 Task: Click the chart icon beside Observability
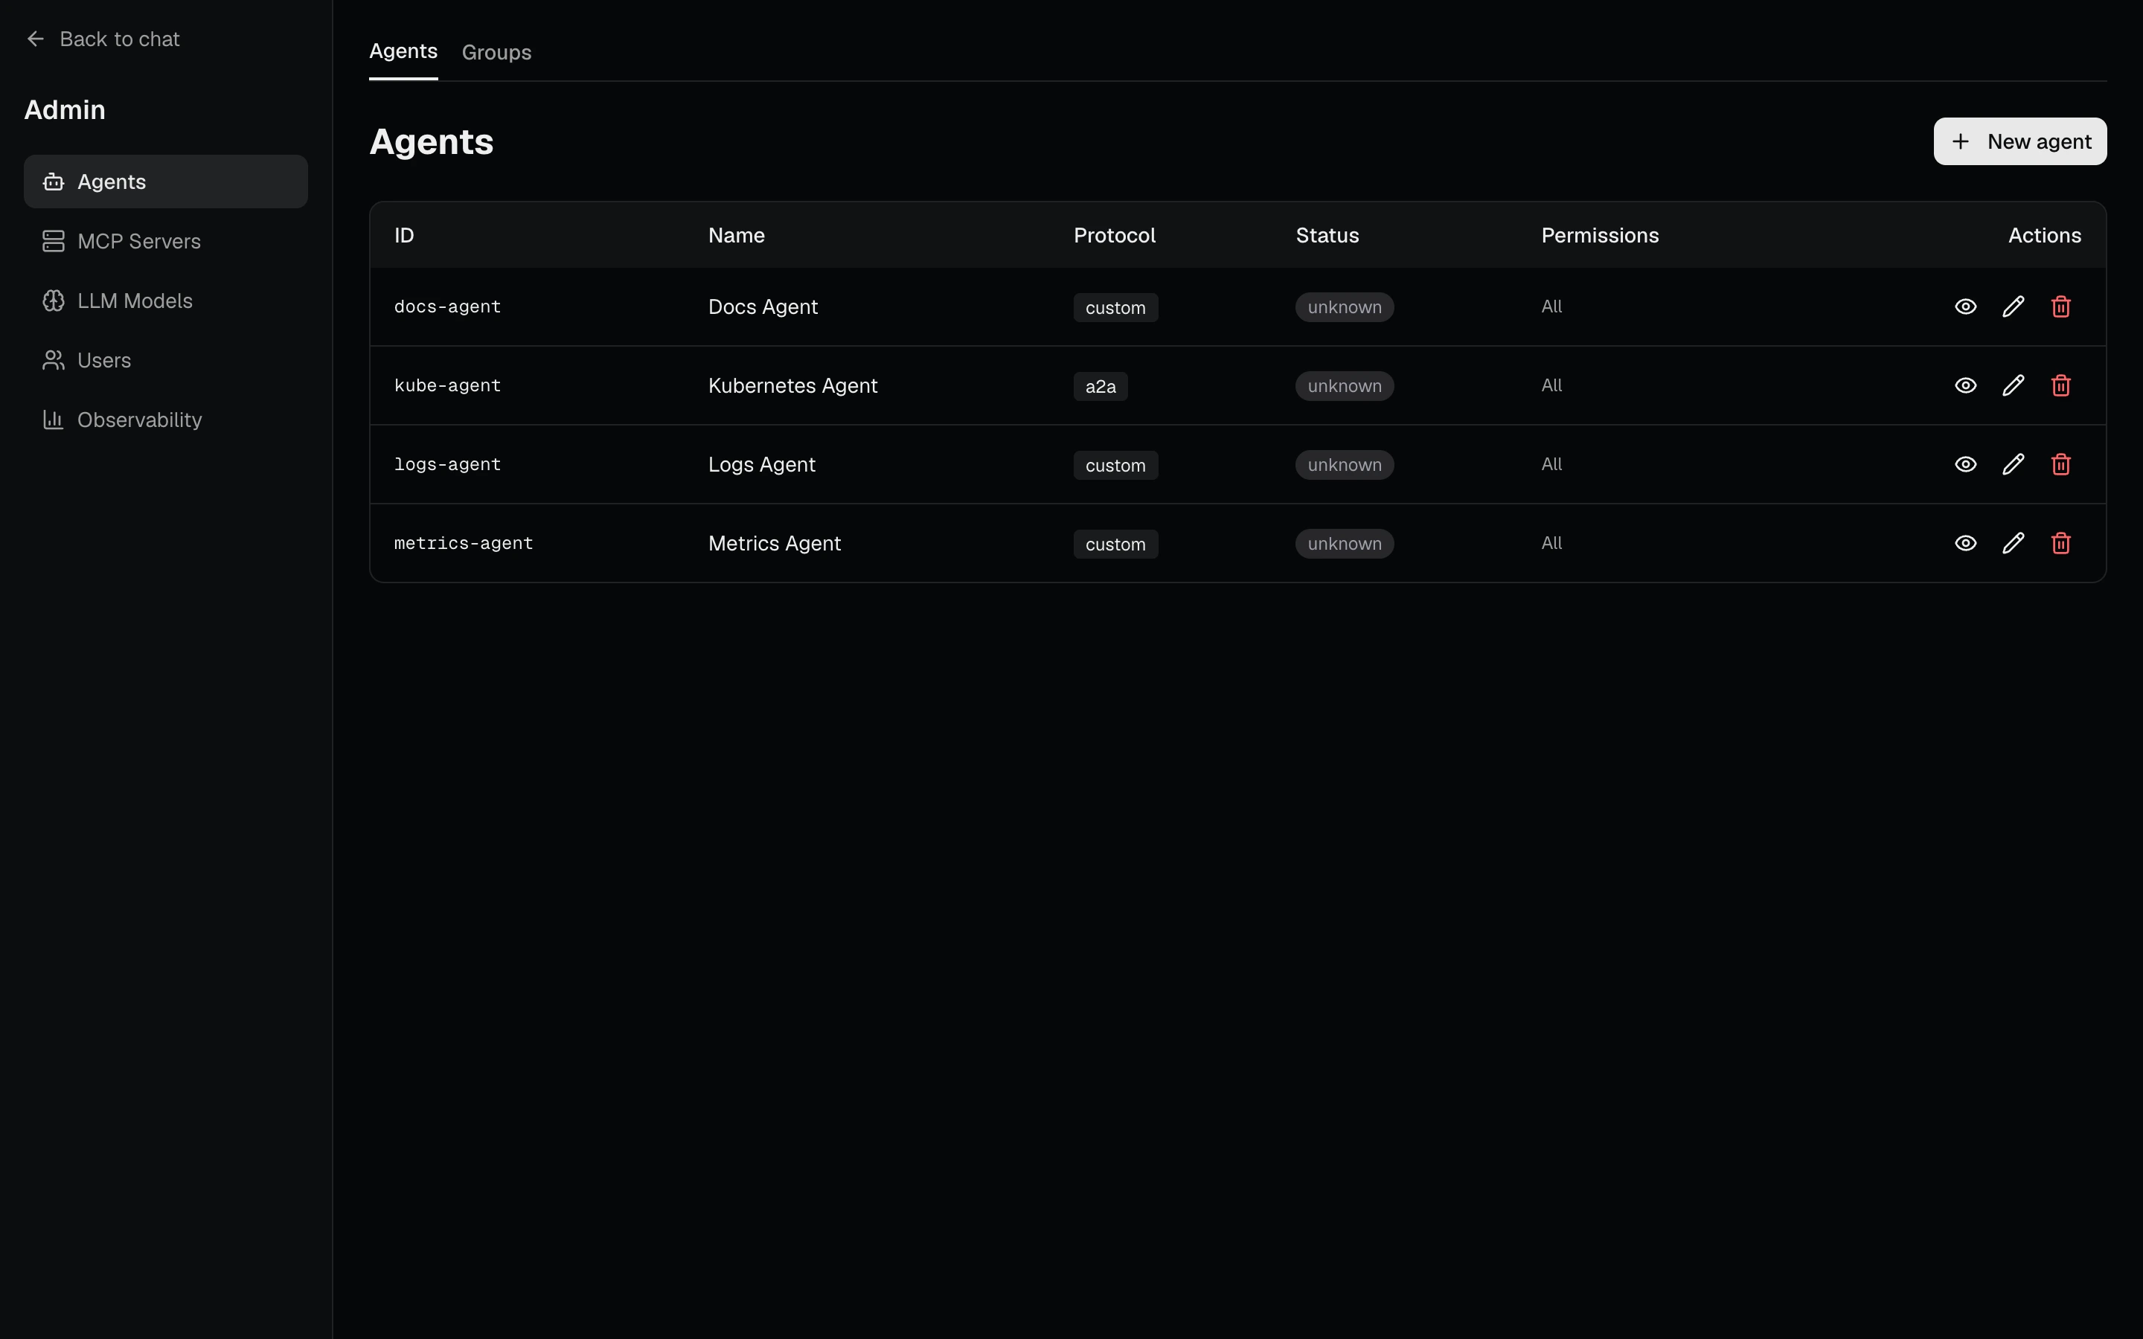53,419
